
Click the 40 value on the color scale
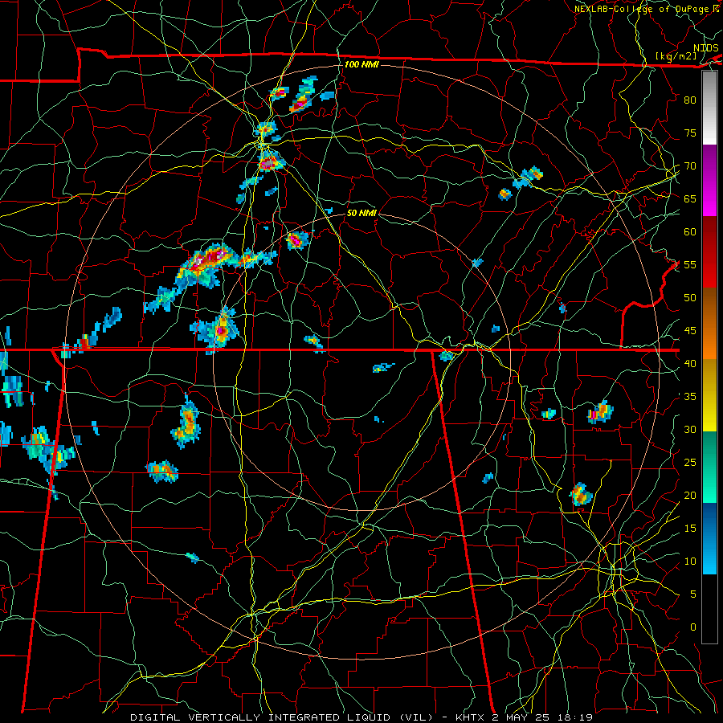tap(690, 364)
